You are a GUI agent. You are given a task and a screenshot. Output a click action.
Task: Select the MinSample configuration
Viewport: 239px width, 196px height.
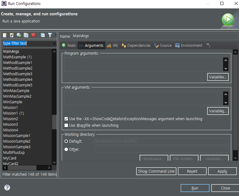pyautogui.click(x=13, y=102)
